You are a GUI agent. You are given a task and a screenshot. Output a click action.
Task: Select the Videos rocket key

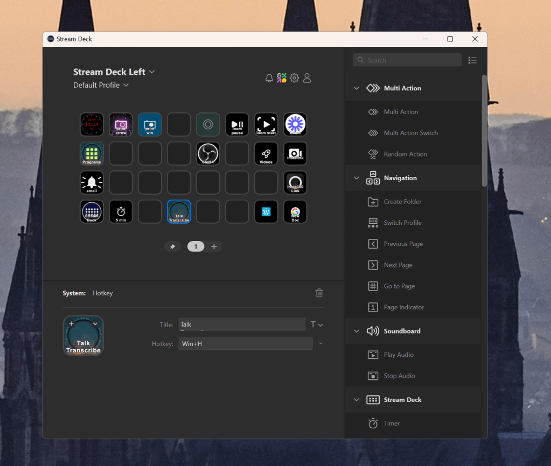(x=267, y=153)
